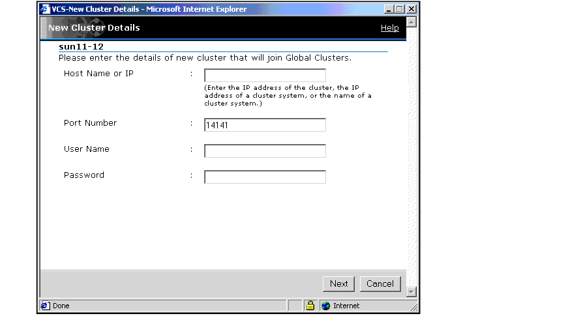Click the vertical scrollbar track
This screenshot has width=583, height=333.
point(411,156)
